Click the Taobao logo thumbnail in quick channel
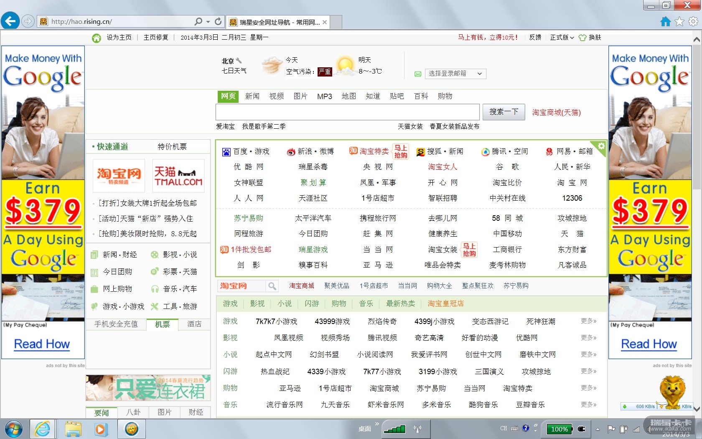 coord(119,176)
